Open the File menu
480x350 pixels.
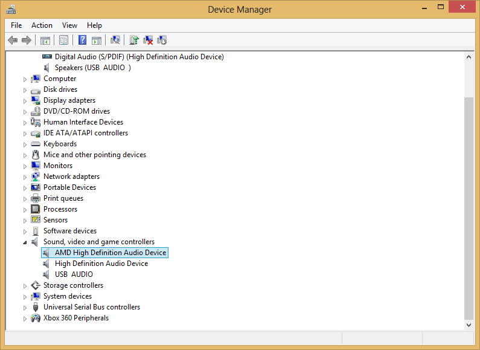click(x=16, y=25)
